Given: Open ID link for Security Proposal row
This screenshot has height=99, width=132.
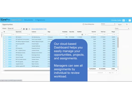Looking at the screenshot, I should 10,57.
